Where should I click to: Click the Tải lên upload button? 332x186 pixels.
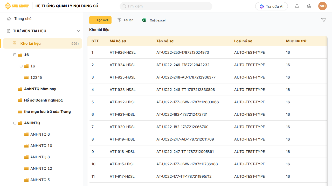[126, 20]
